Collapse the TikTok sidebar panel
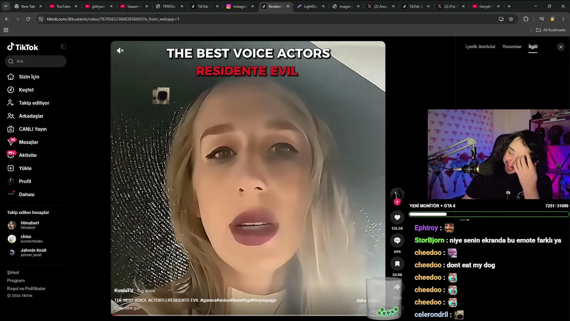This screenshot has width=570, height=321. point(63,46)
